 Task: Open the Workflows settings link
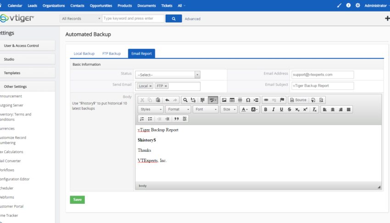pos(7,170)
